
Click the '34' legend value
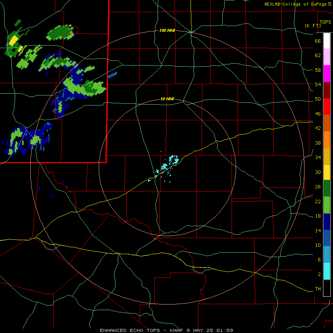(318, 158)
